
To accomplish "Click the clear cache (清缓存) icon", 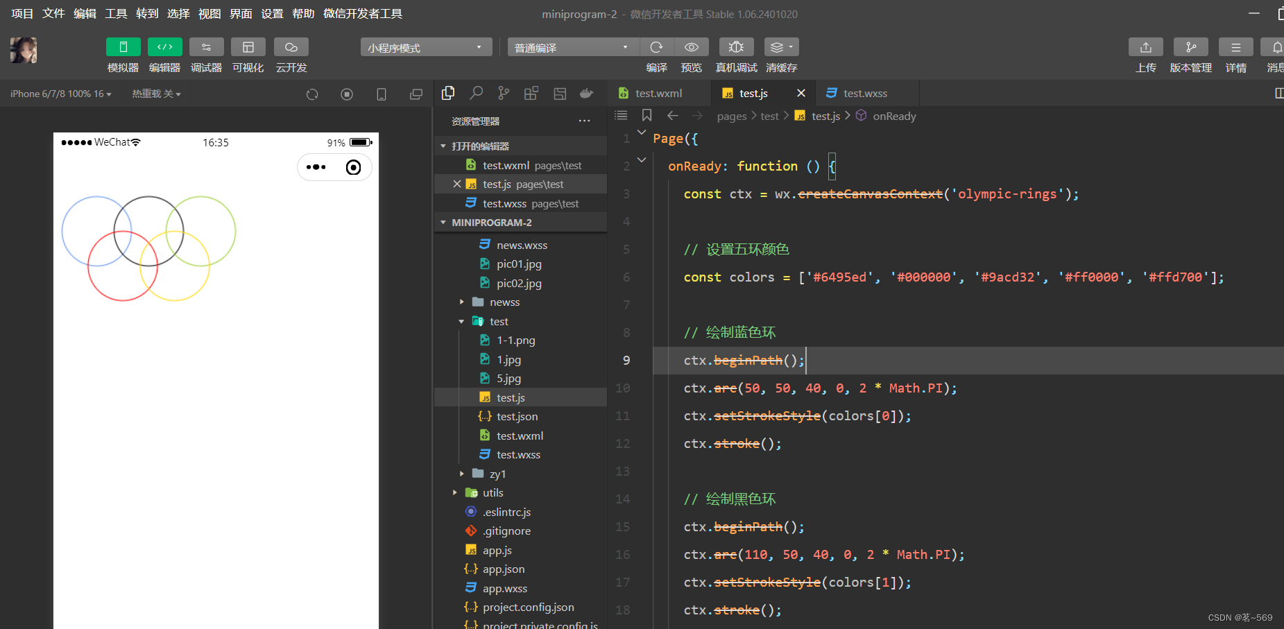I will [782, 47].
